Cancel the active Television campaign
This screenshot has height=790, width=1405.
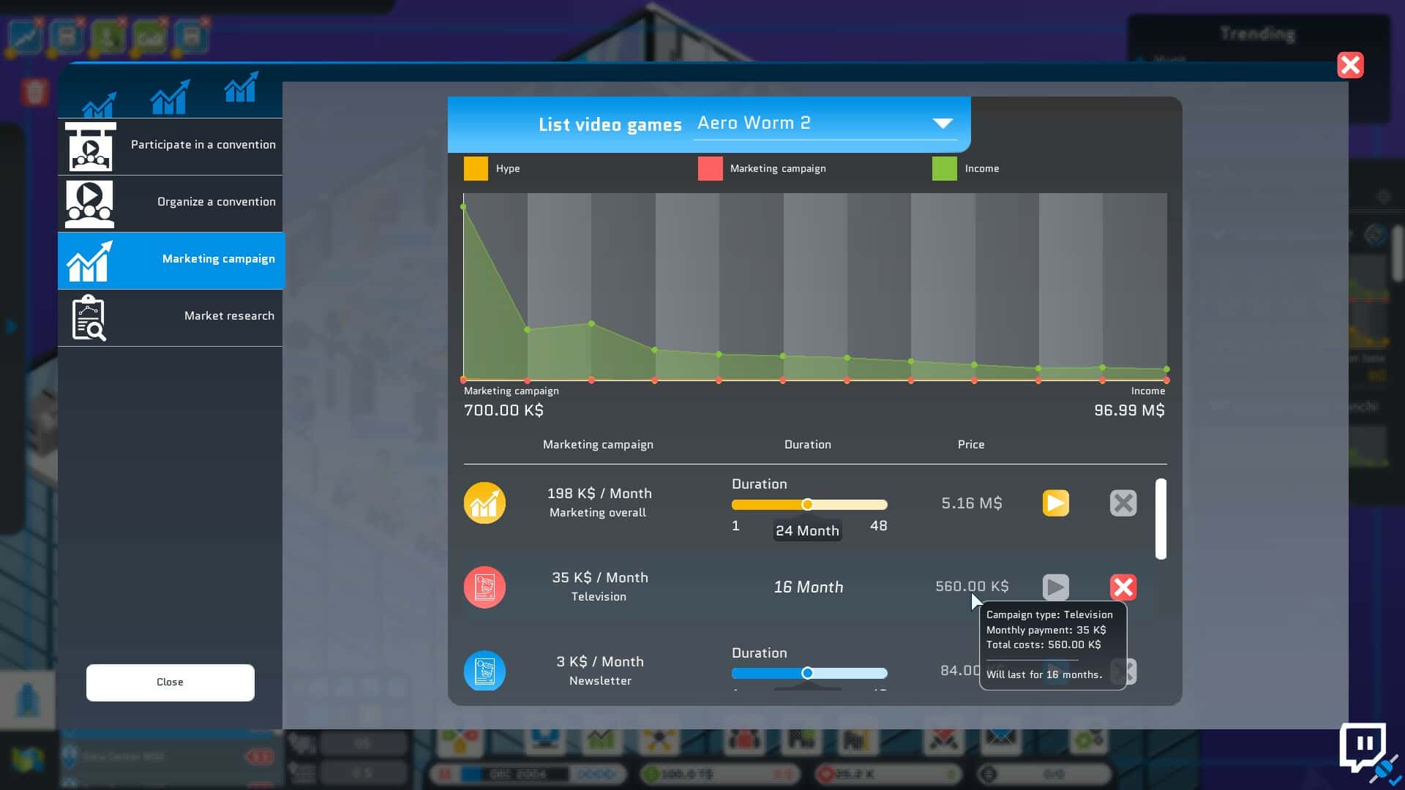(x=1123, y=587)
